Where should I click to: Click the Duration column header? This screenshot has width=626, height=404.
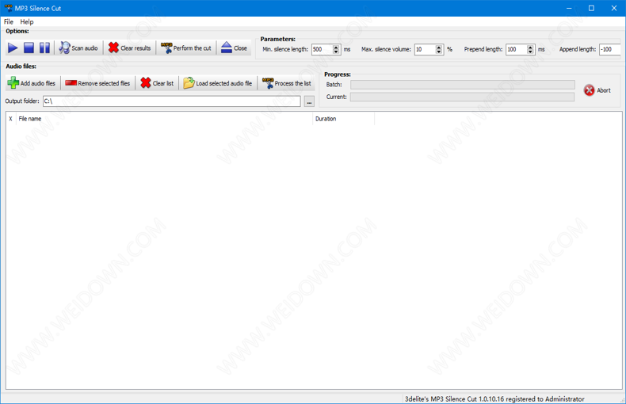pyautogui.click(x=343, y=119)
